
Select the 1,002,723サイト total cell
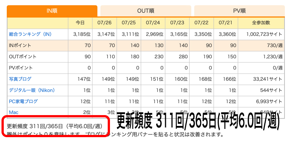coord(261,34)
